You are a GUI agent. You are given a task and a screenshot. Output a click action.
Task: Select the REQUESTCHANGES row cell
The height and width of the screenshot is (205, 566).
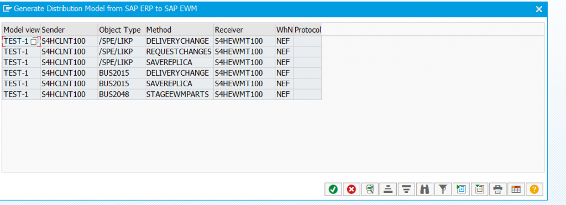click(179, 51)
